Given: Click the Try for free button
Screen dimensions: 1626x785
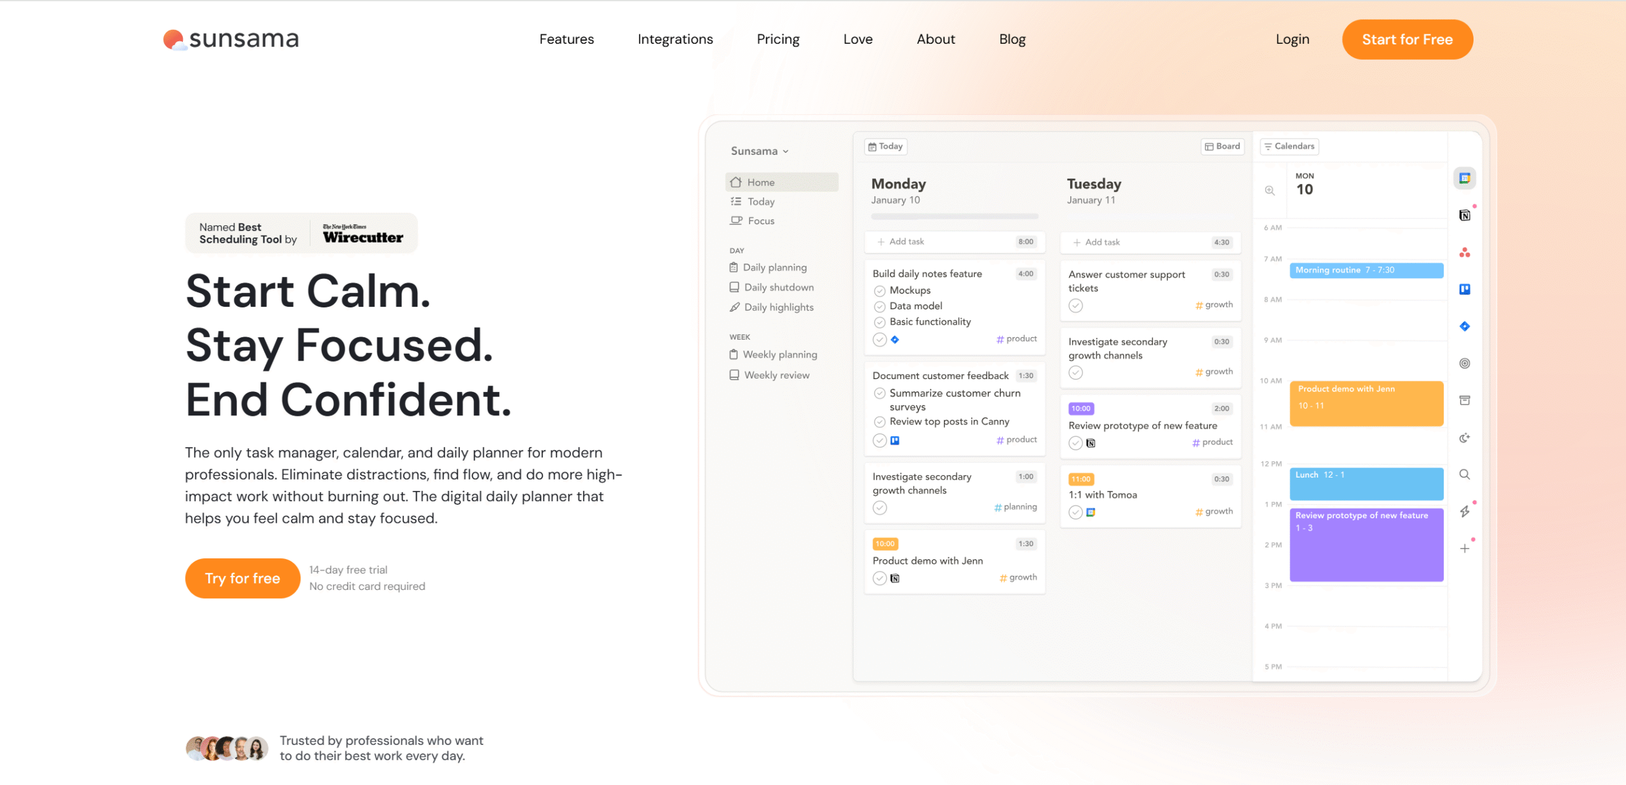Looking at the screenshot, I should point(243,579).
